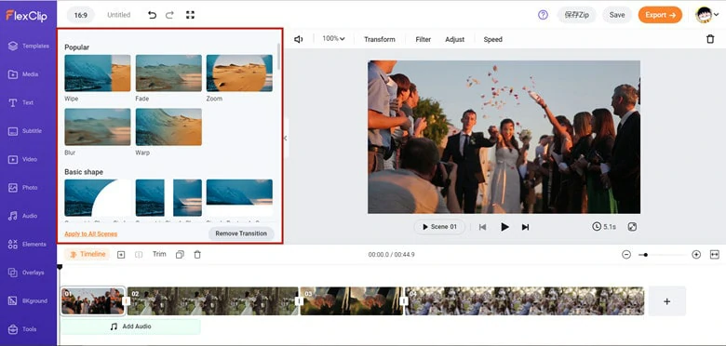Skip to the next scene
This screenshot has width=726, height=346.
click(525, 227)
